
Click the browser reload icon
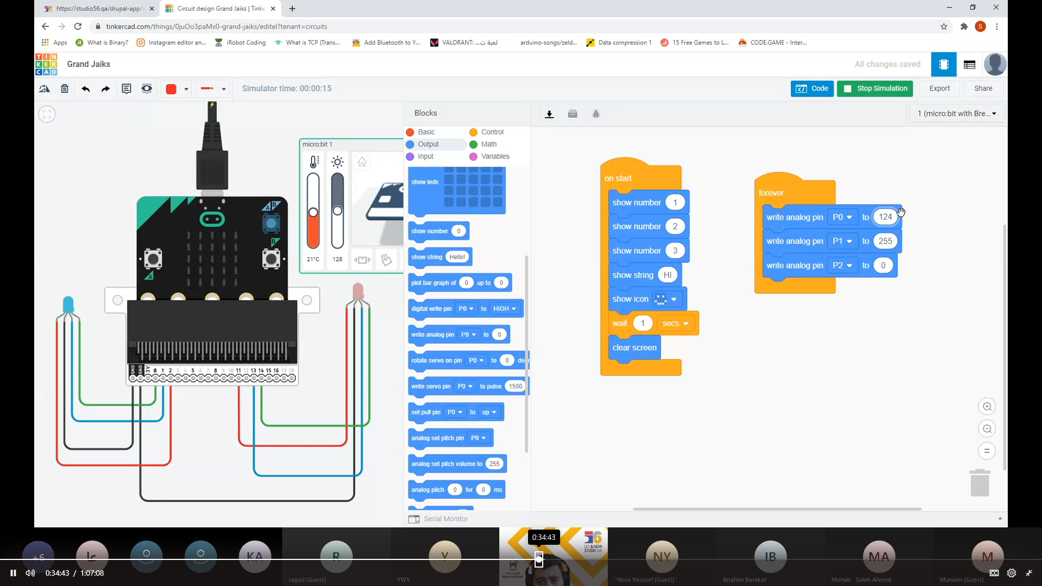click(x=78, y=26)
